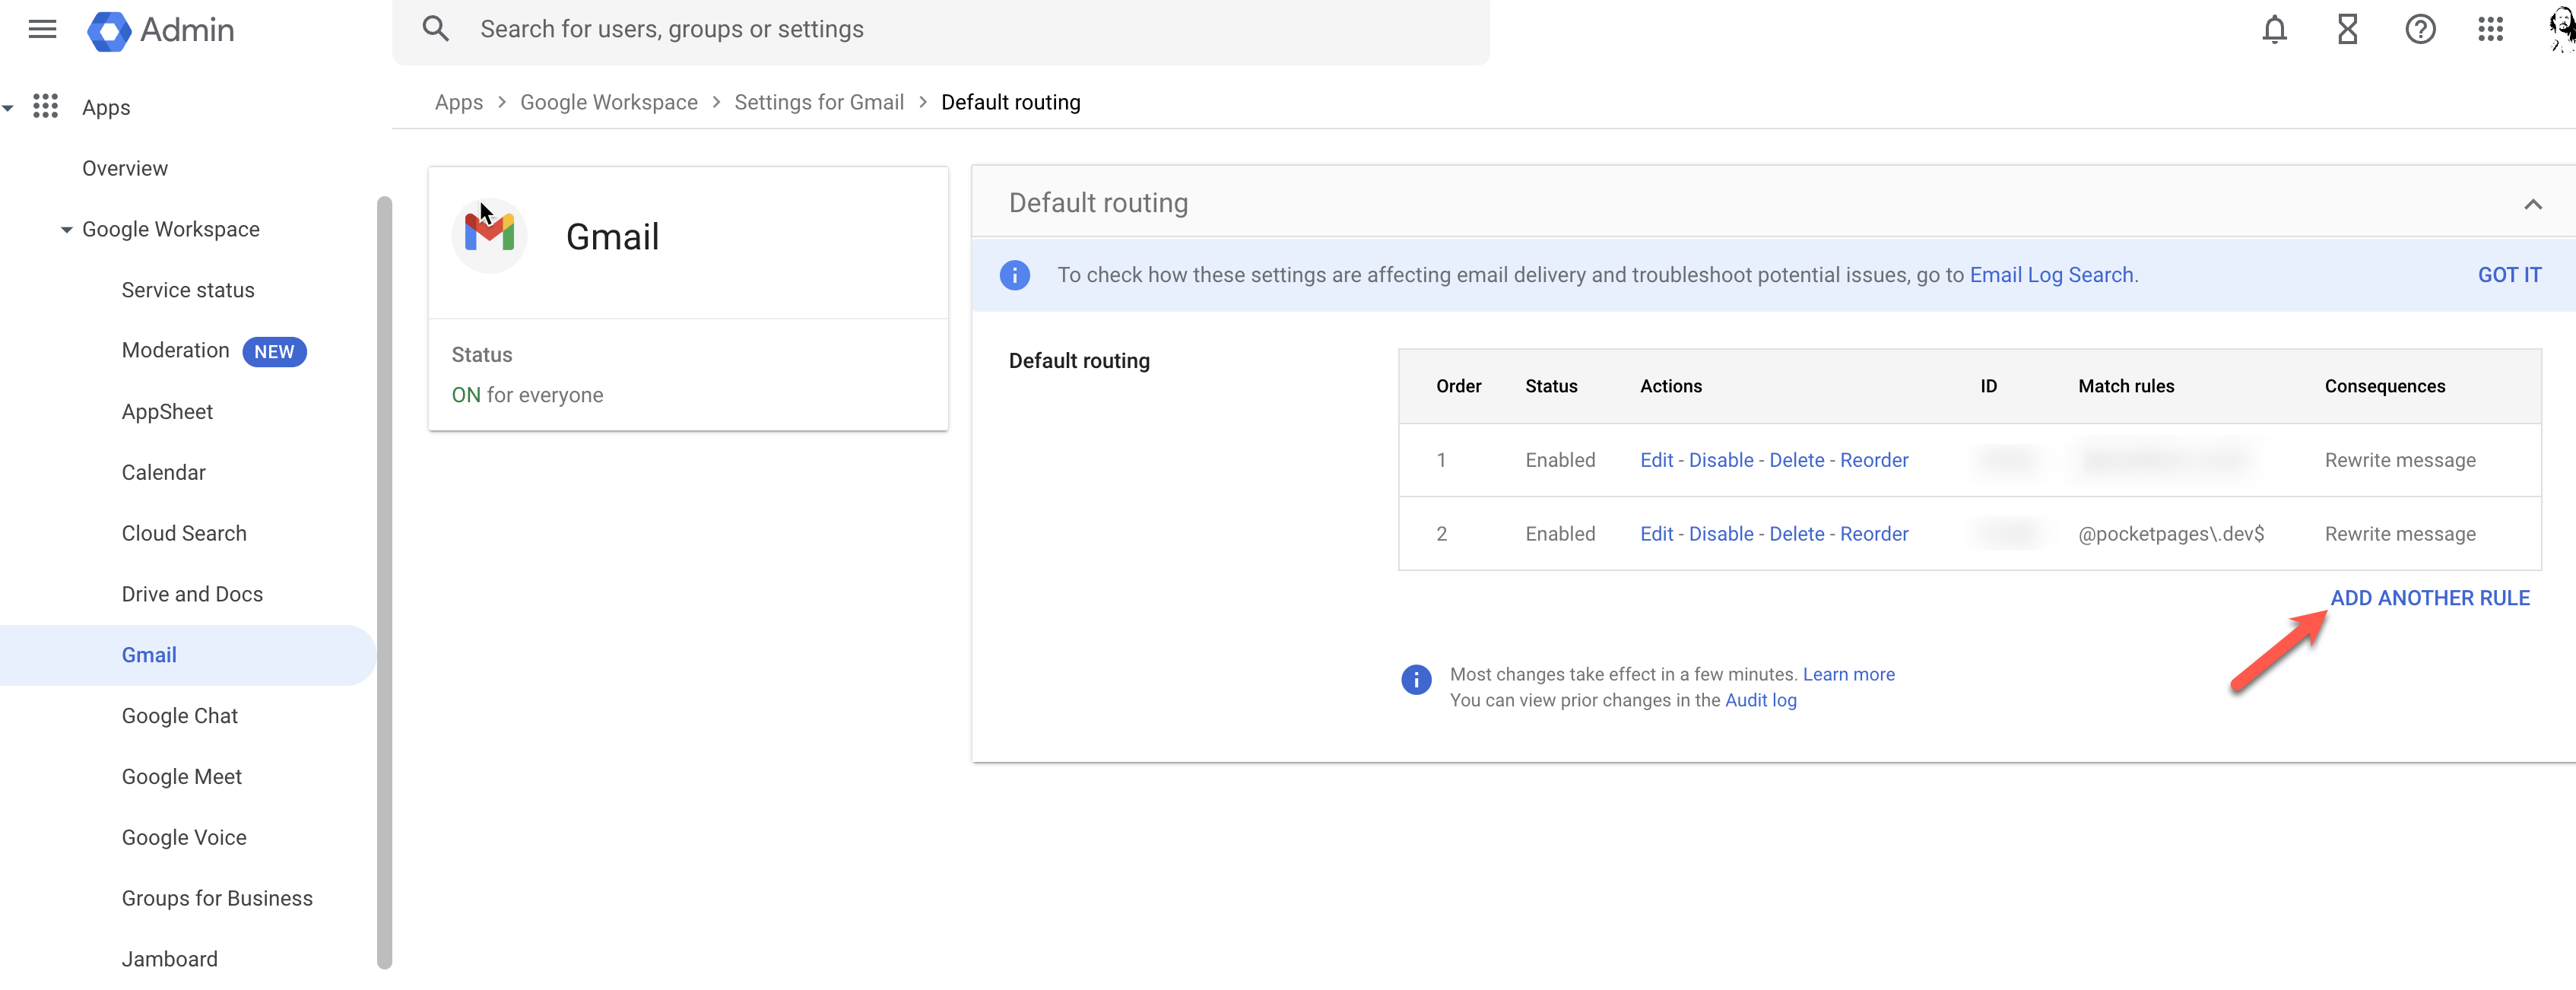Click the sidebar vertical scrollbar
The image size is (2576, 990).
[x=384, y=580]
